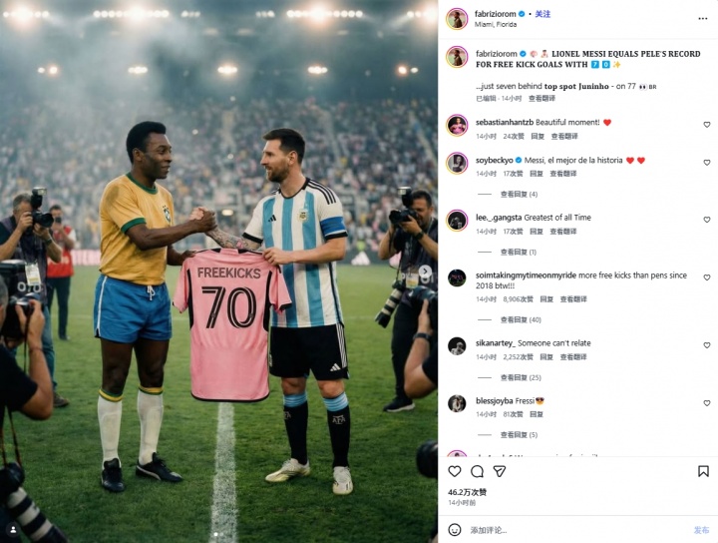Expand the 40 replies under soimtakingmytimeonmyride's comment
The height and width of the screenshot is (543, 718).
521,319
